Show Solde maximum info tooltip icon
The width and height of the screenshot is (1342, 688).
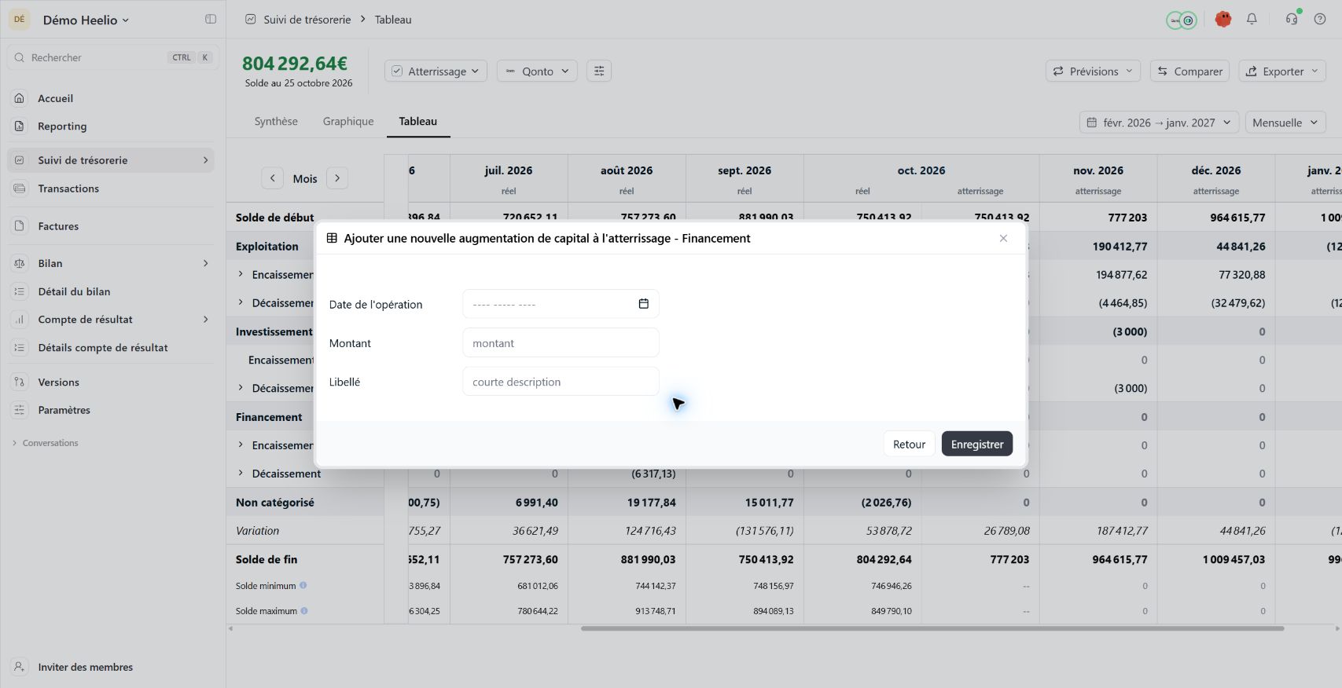pos(304,610)
